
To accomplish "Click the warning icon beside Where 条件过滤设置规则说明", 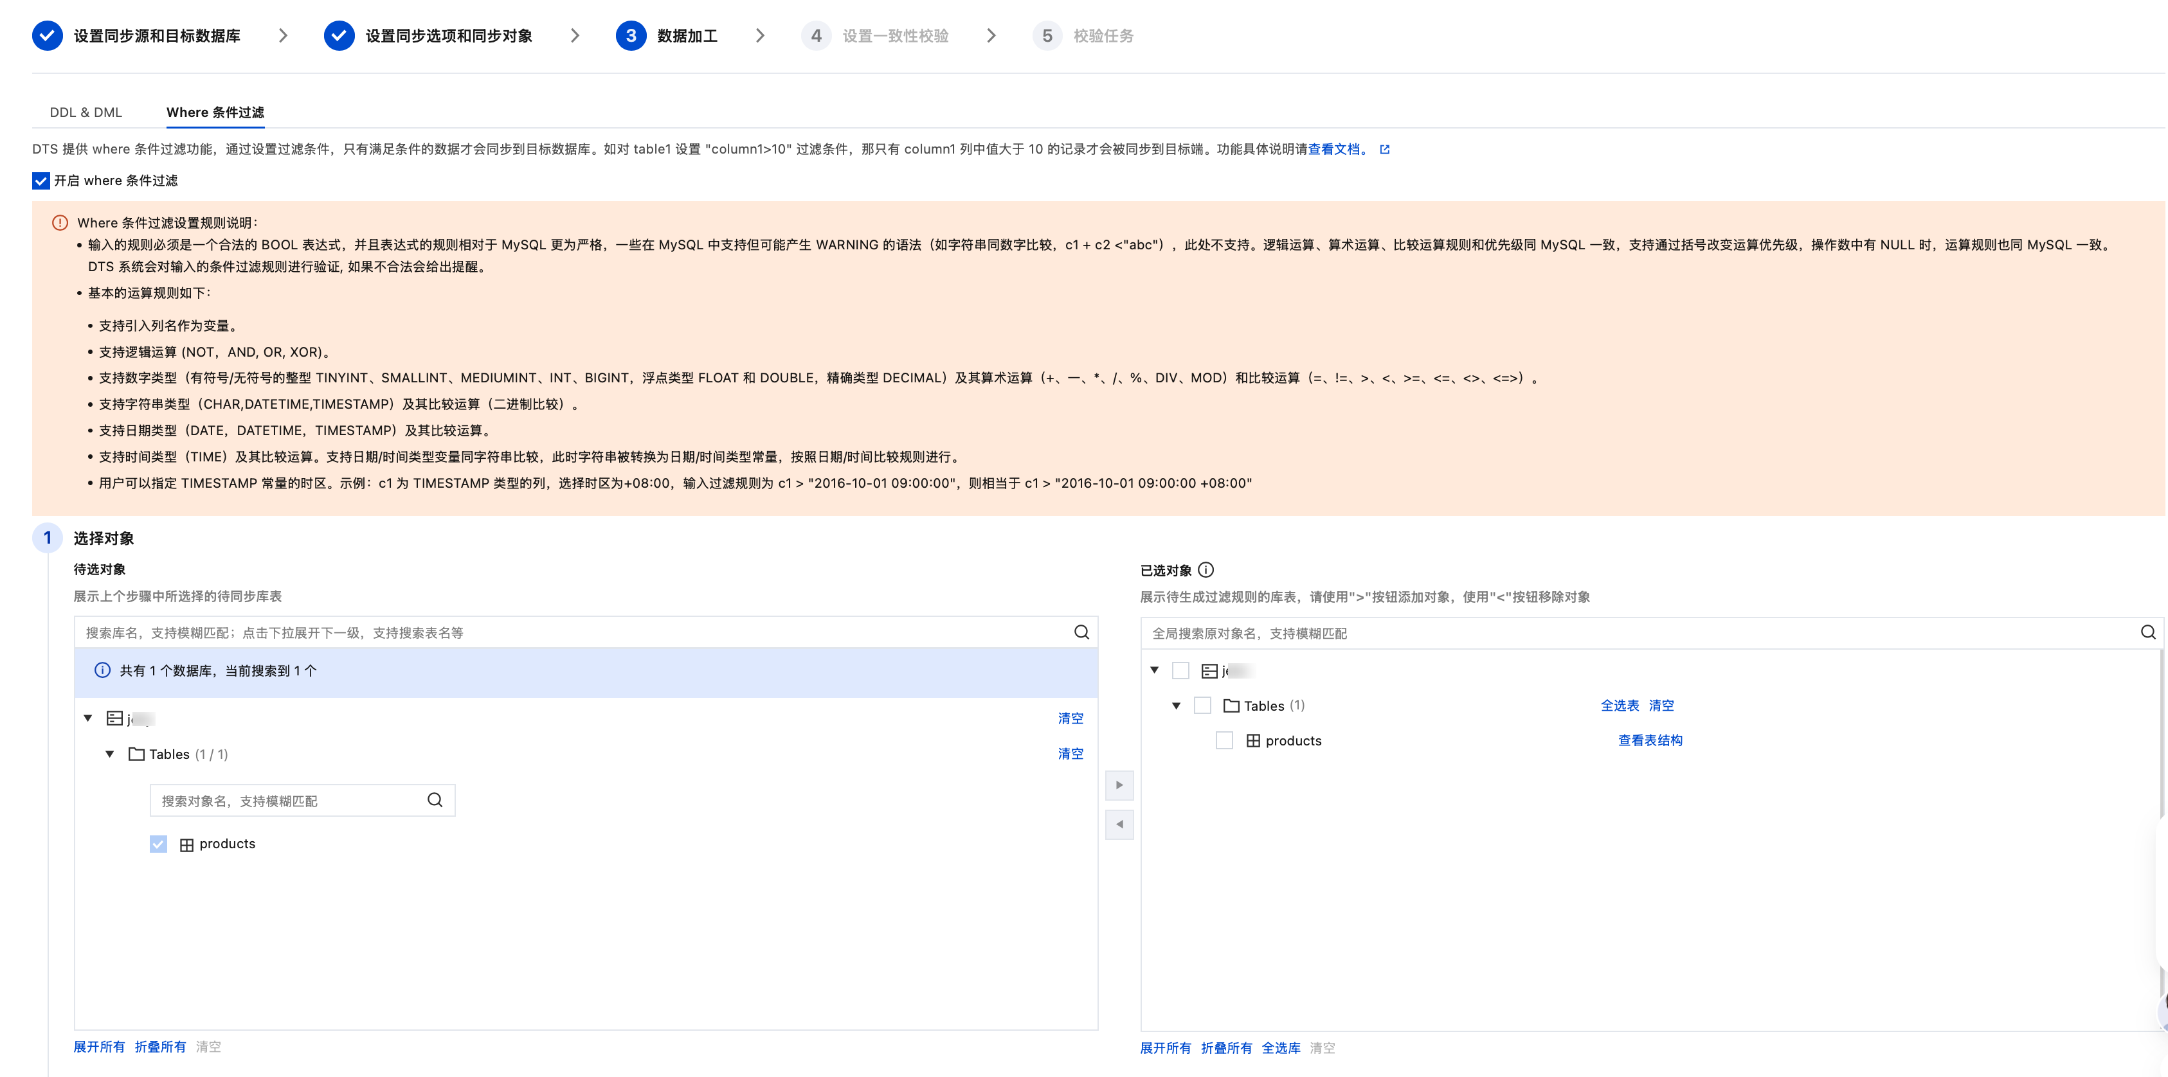I will click(x=60, y=223).
